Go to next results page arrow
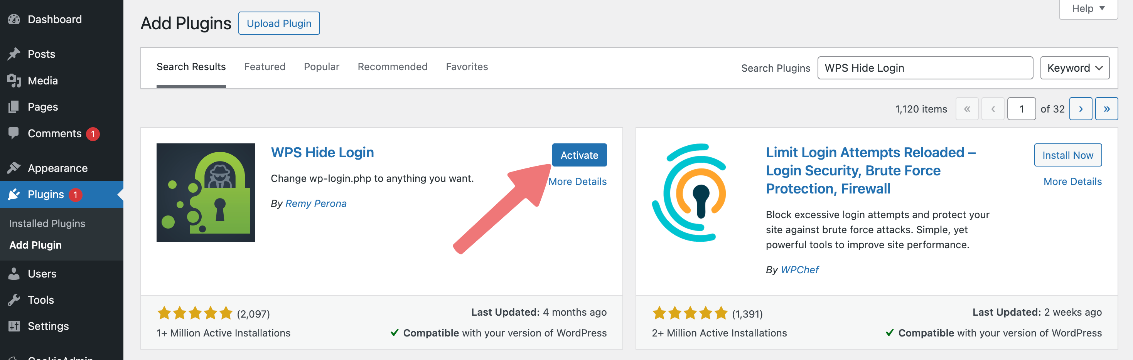The image size is (1133, 360). point(1081,109)
